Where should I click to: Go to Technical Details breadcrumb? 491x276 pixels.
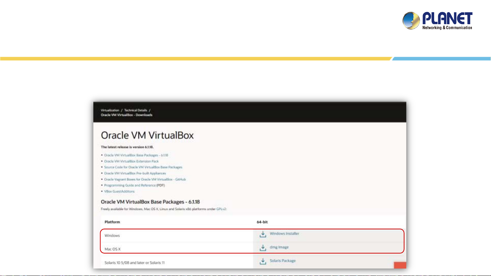(x=135, y=110)
